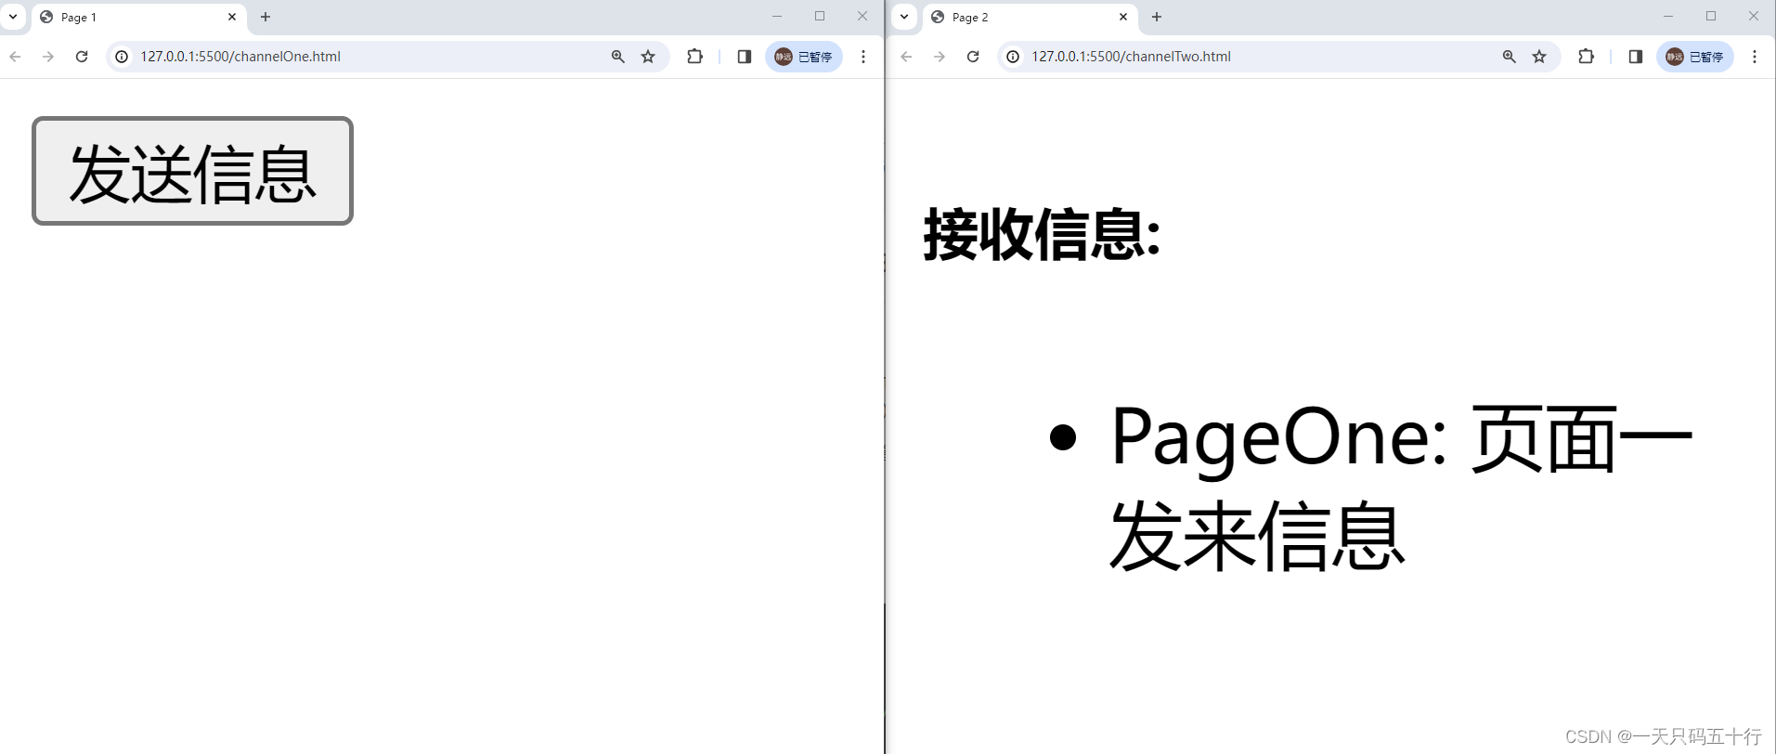Open a new tab in Page 2 window
The height and width of the screenshot is (754, 1776).
[1157, 17]
